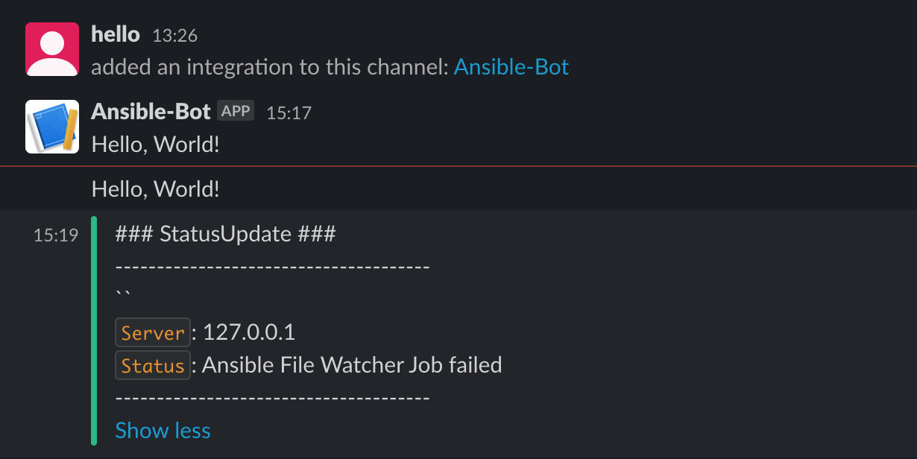Click the red unread messages divider line
The height and width of the screenshot is (459, 917).
[458, 165]
